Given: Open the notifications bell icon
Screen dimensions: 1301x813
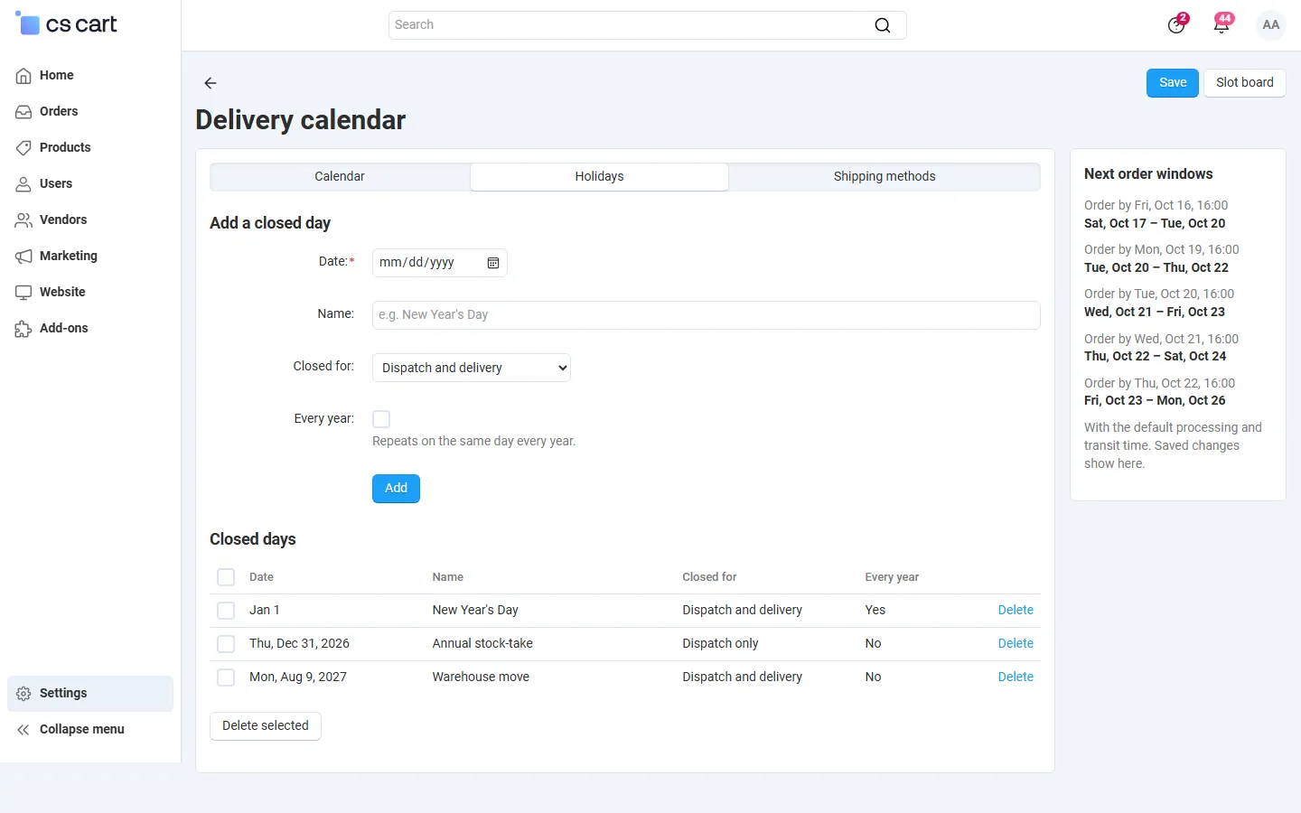Looking at the screenshot, I should 1221,25.
